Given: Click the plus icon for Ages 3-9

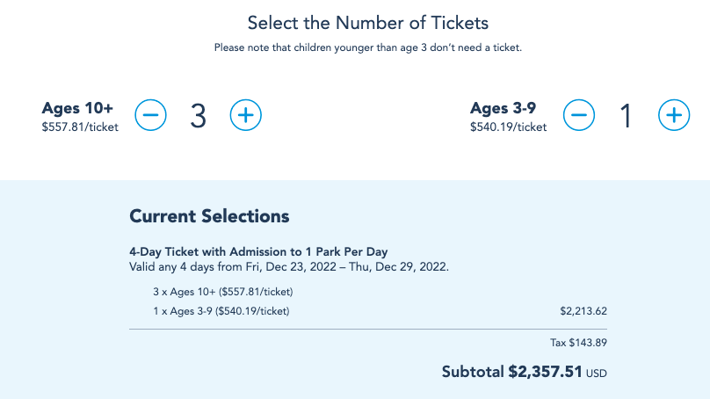Looking at the screenshot, I should [x=674, y=115].
